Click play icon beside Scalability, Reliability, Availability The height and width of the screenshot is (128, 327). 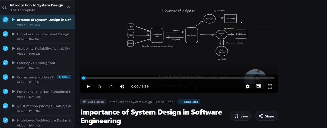[x=13, y=48]
